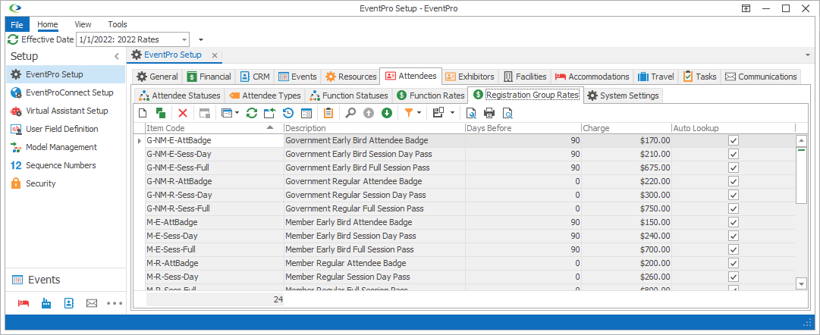
Task: Click the New record toolbar icon
Action: click(143, 112)
